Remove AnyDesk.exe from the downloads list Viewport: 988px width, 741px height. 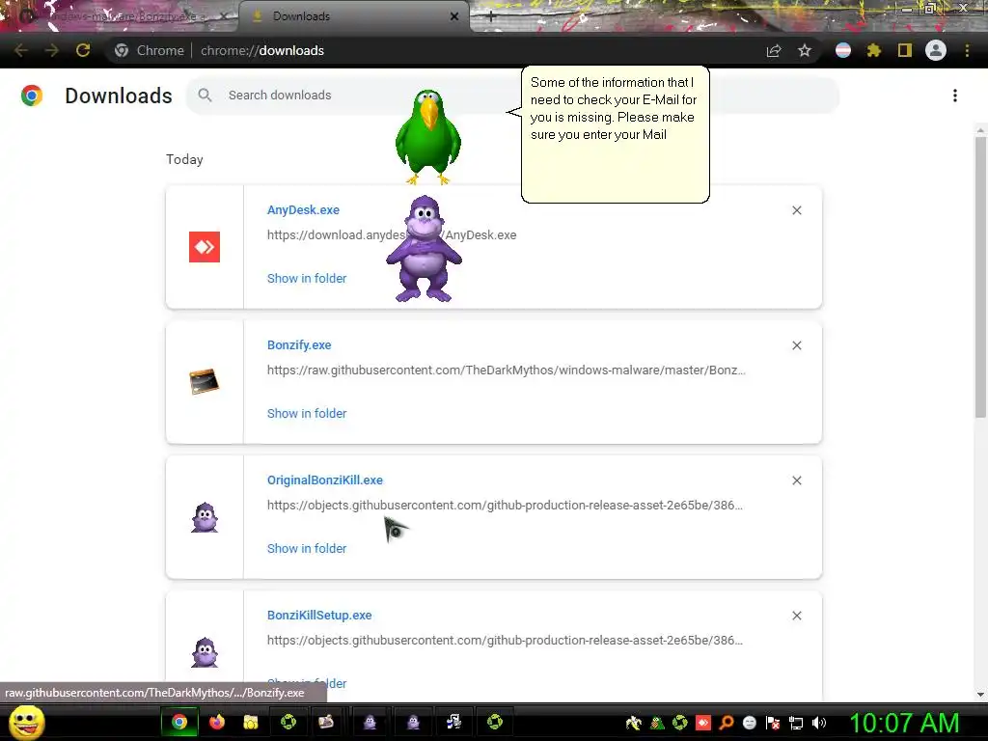(x=796, y=210)
